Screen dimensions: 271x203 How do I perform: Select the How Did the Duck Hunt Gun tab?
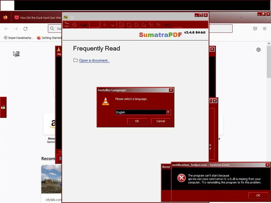(x=38, y=18)
